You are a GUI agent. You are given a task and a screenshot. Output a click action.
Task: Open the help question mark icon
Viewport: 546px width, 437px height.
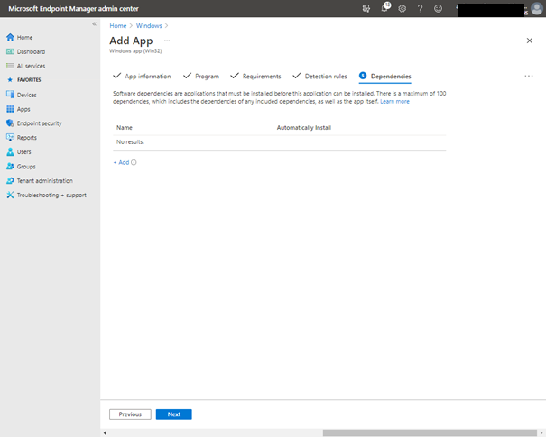420,8
